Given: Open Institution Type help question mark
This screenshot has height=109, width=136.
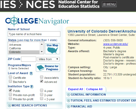Looking at the screenshot, I should 32,87.
